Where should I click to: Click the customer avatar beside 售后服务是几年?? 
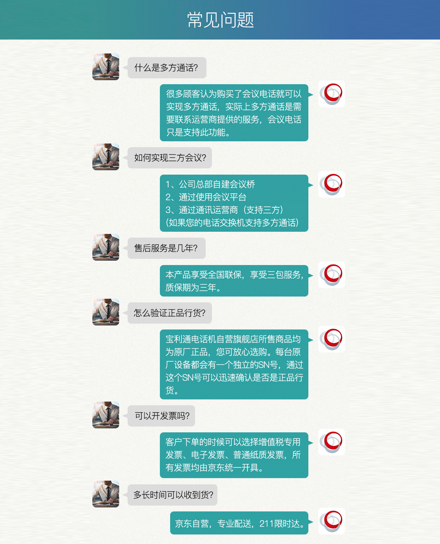(106, 247)
